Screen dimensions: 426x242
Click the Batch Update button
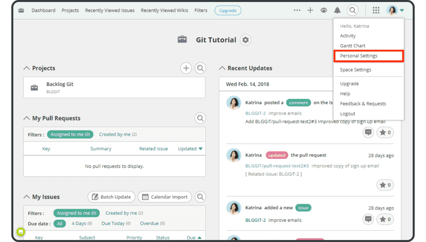point(111,197)
